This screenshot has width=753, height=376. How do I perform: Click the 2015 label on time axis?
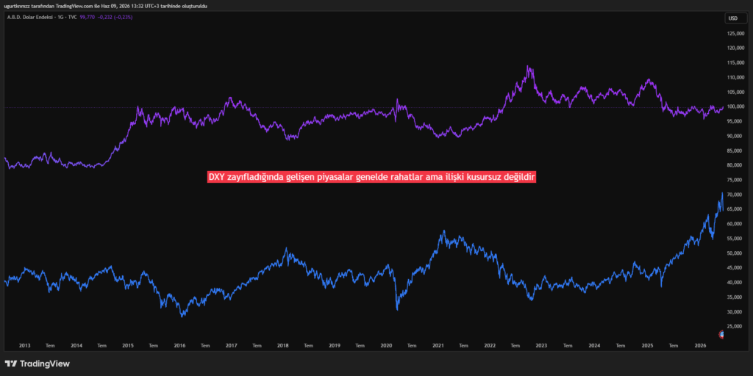128,345
